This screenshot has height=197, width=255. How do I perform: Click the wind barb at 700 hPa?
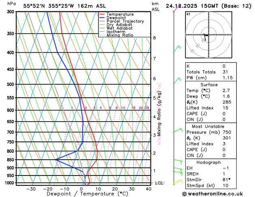(x=178, y=130)
